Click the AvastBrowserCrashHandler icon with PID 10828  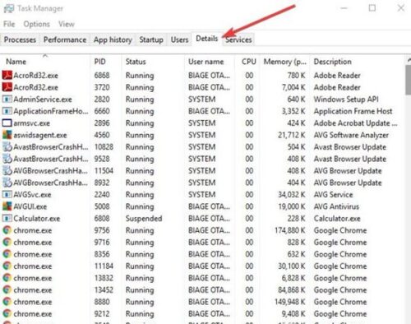tap(7, 147)
